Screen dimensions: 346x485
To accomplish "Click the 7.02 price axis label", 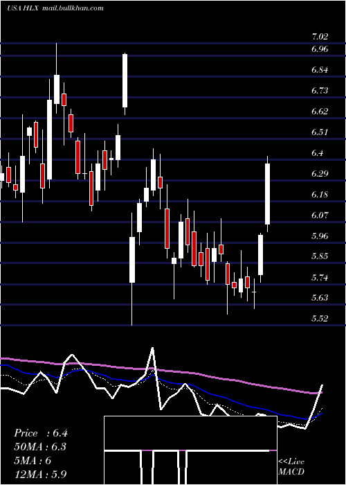I will 320,37.
